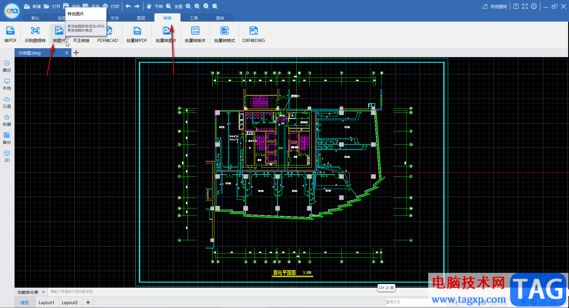Choose the 天正转换 ribbon button
Screen dimensions: 569x308
point(81,40)
